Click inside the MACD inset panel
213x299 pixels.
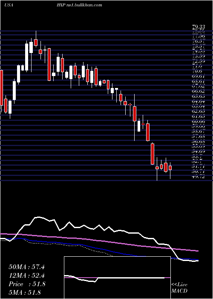(x=117, y=278)
